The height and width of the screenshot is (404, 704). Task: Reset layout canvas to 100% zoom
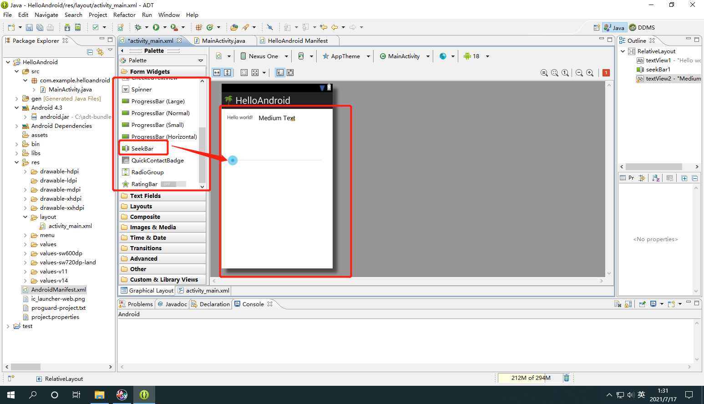point(565,73)
